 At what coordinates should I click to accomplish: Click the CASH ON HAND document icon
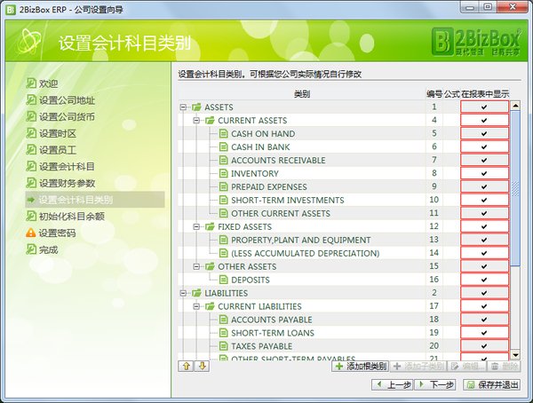pos(223,133)
